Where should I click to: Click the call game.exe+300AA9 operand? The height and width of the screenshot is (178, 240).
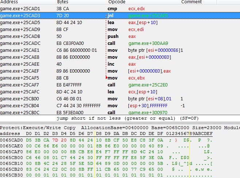[x=148, y=43]
